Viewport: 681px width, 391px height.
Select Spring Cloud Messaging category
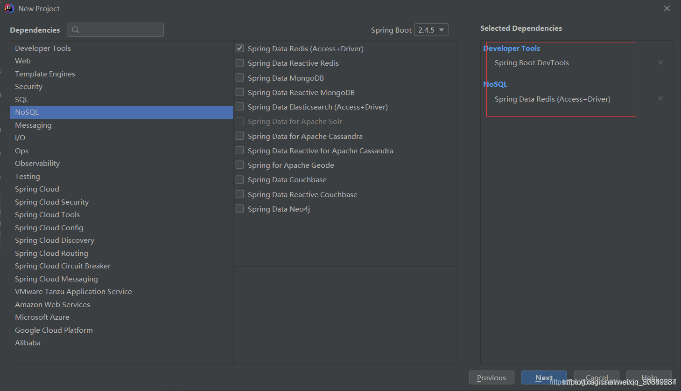[x=121, y=279]
